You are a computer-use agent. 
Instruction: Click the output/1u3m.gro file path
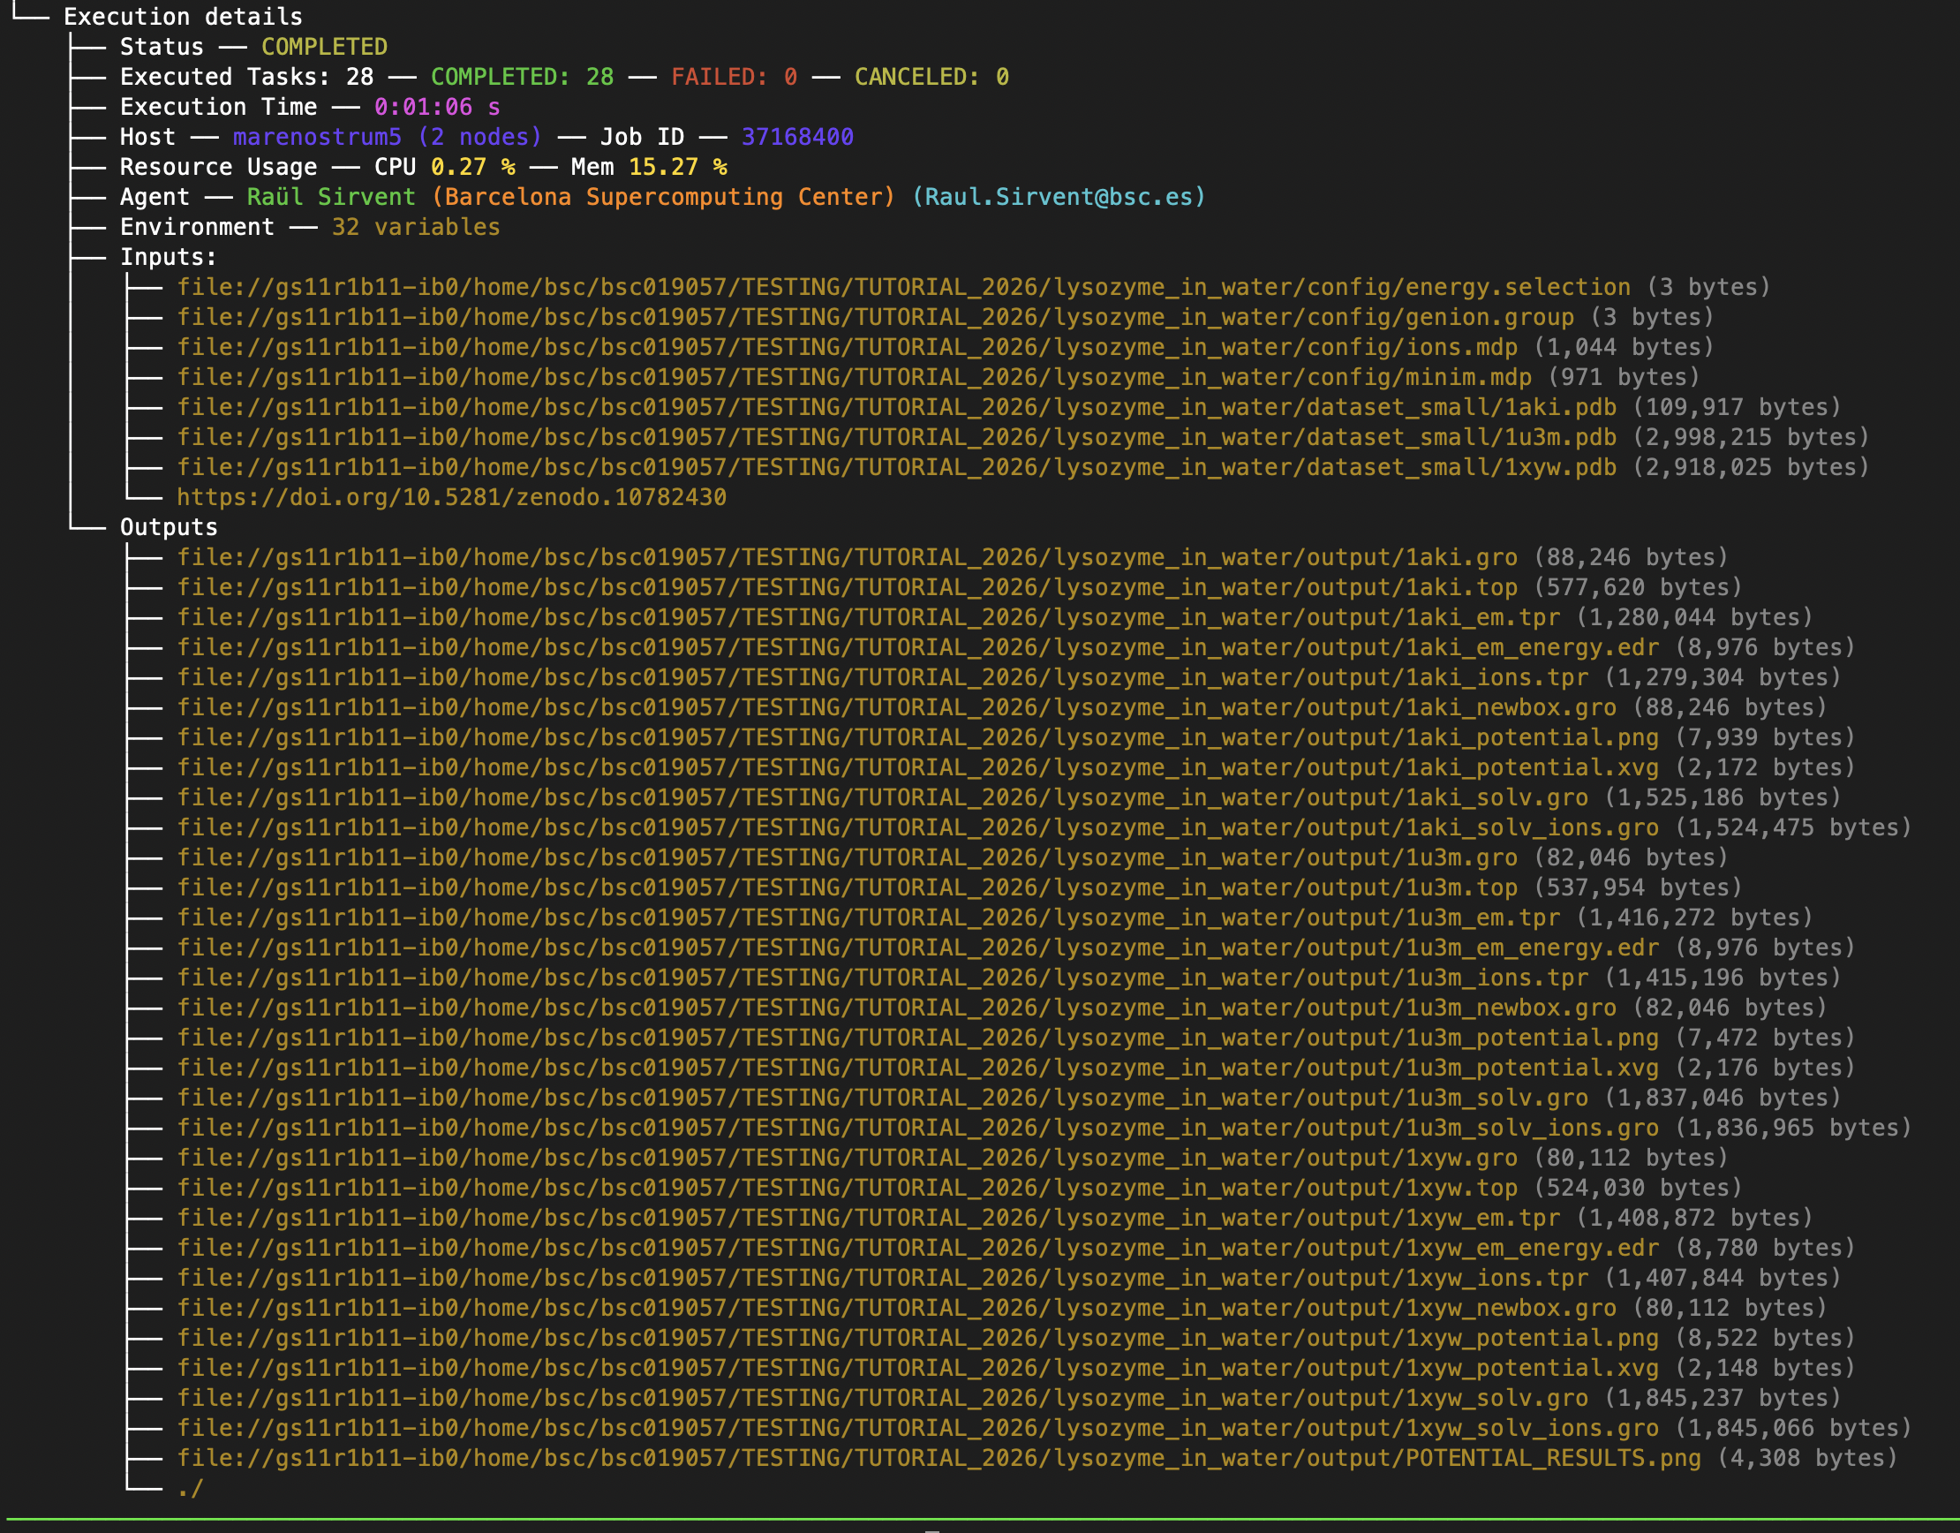pos(848,858)
